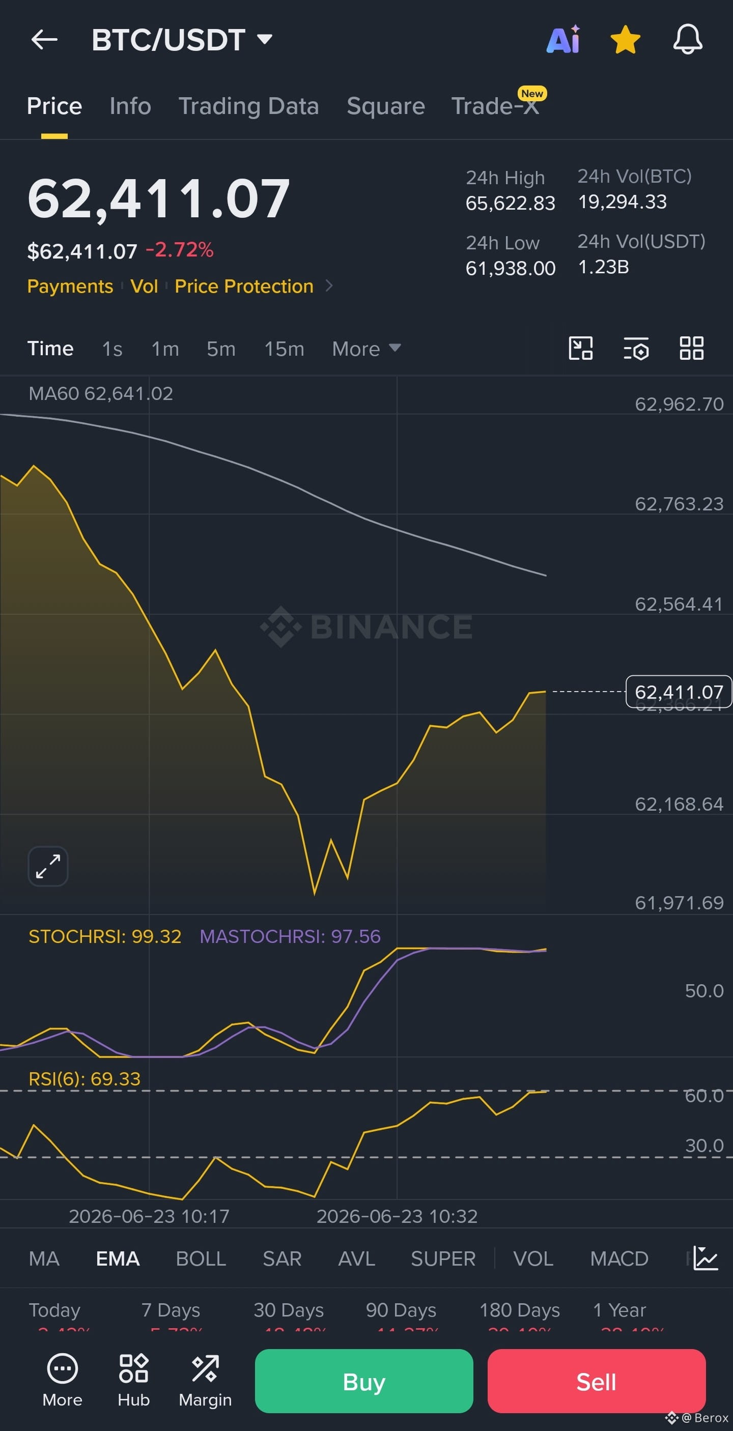The width and height of the screenshot is (733, 1431).
Task: Open Margin trading icon
Action: 205,1380
